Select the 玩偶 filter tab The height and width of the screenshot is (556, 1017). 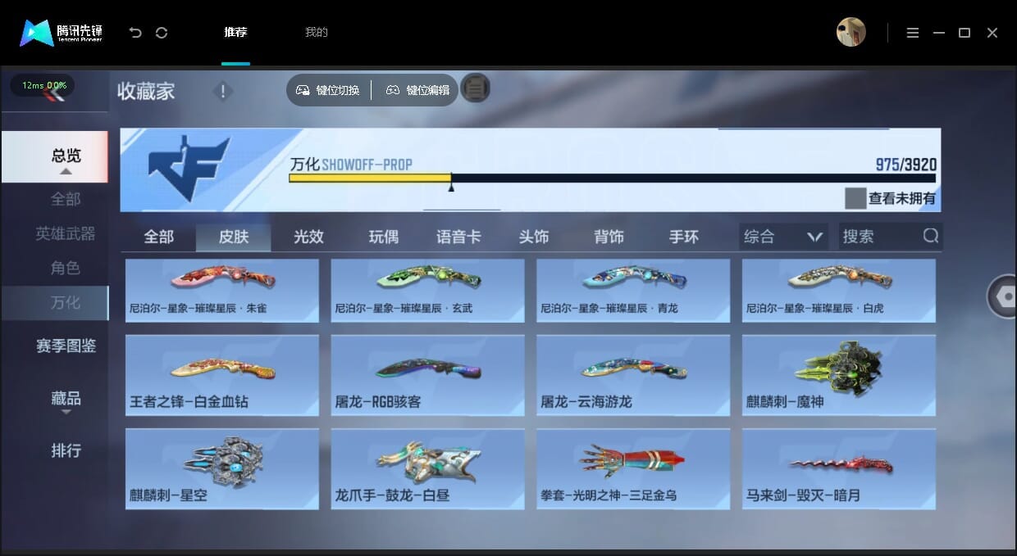(x=384, y=237)
